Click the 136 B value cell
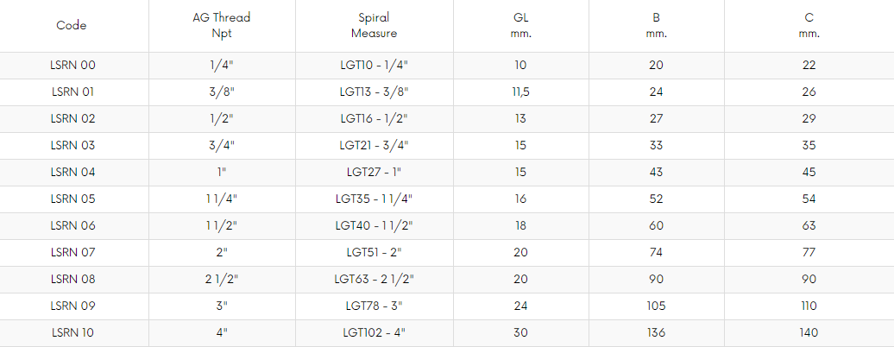Screen dimensions: 894x347 [656, 332]
